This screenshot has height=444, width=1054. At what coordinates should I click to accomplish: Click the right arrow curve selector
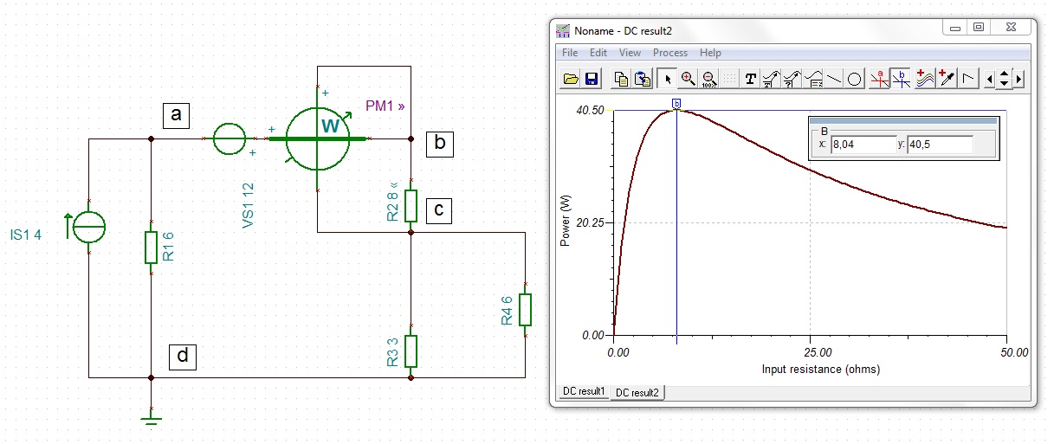click(1018, 79)
